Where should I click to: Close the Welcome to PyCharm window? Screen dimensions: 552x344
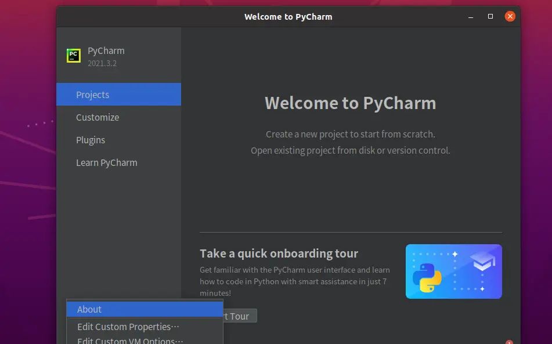click(510, 16)
